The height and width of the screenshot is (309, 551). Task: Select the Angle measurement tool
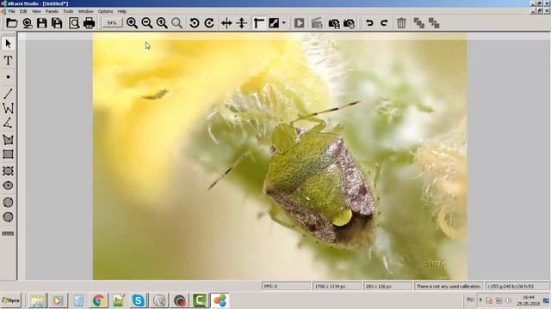click(x=8, y=124)
